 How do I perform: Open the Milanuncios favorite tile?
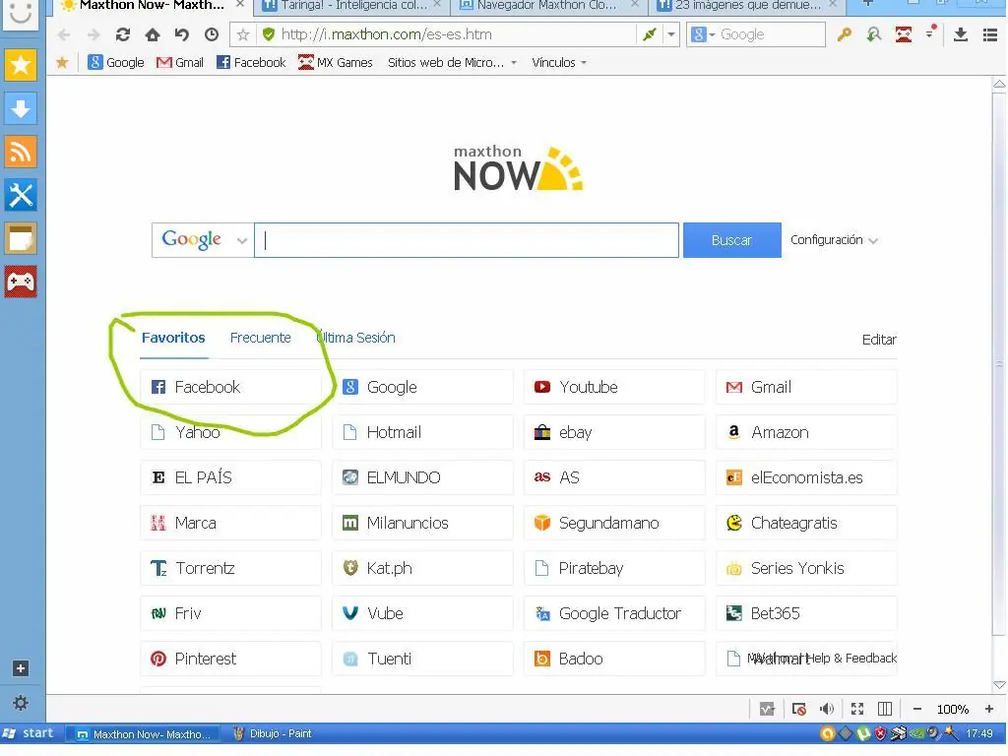[422, 523]
